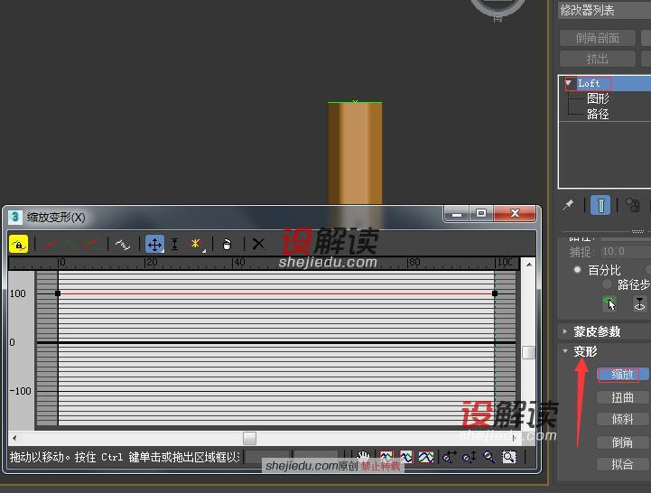Click the horizontal scrollbar thumb in deformation window
The image size is (651, 493).
click(x=249, y=438)
